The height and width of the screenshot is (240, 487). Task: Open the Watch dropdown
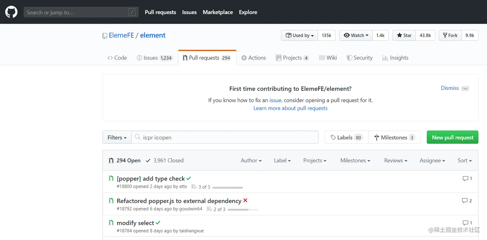(356, 35)
